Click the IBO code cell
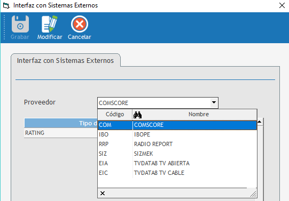Screen dimensions: 289x201 [x=115, y=134]
